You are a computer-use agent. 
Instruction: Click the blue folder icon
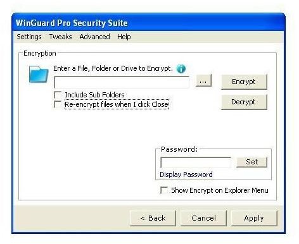click(x=39, y=74)
